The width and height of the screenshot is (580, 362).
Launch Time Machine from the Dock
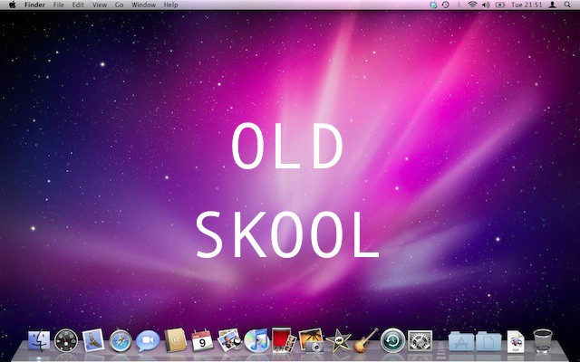(x=392, y=341)
